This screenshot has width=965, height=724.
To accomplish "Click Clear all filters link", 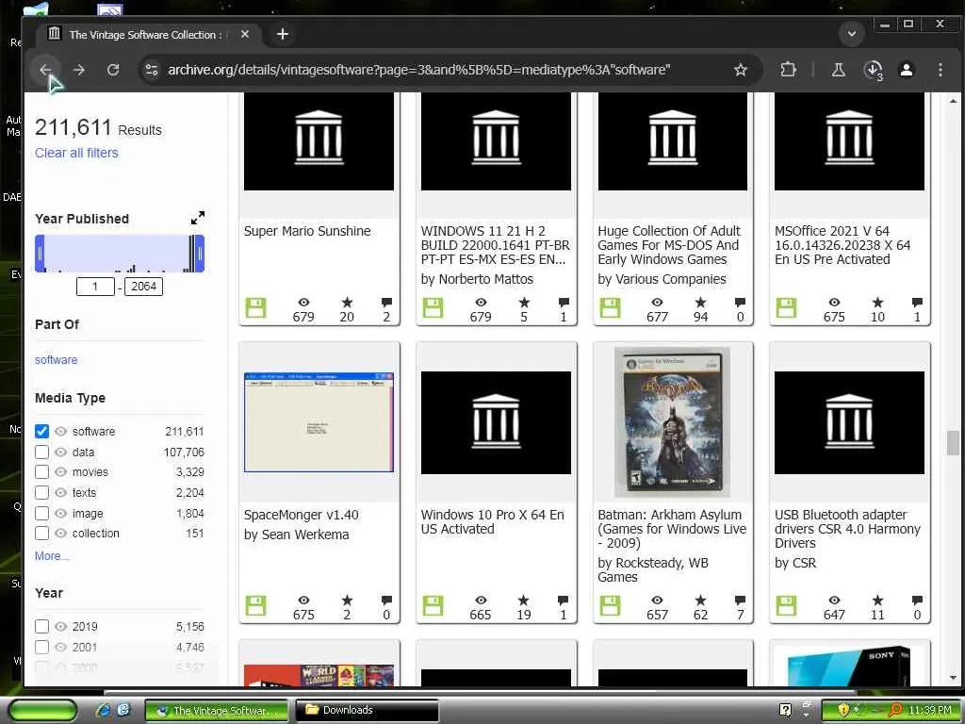I will coord(76,153).
